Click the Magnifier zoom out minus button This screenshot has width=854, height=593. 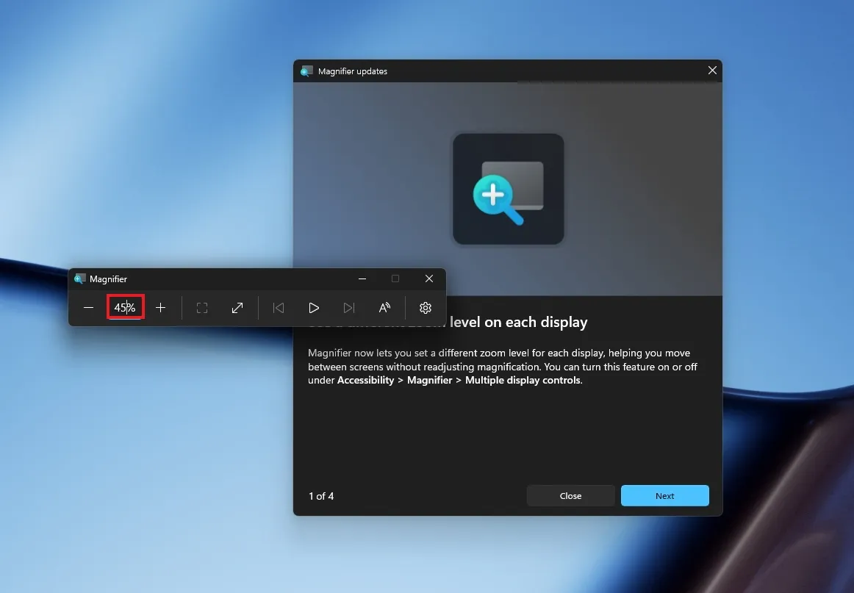pos(88,308)
